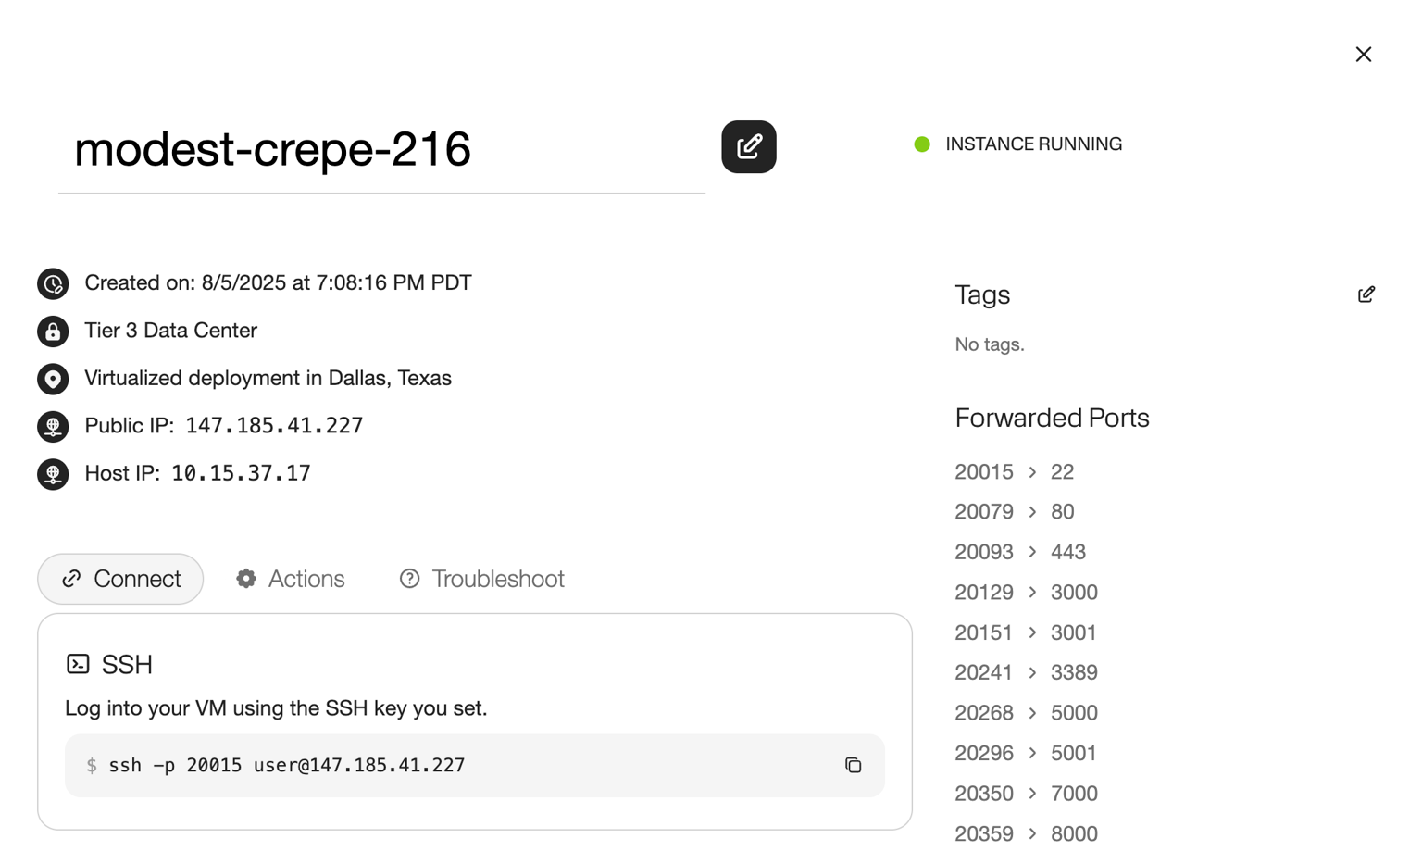The width and height of the screenshot is (1422, 851).
Task: Close the instance details panel
Action: tap(1363, 55)
